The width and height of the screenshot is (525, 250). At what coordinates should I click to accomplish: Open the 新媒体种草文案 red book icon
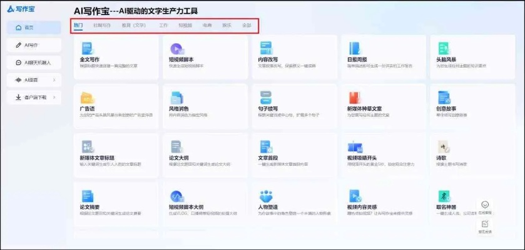coord(355,97)
